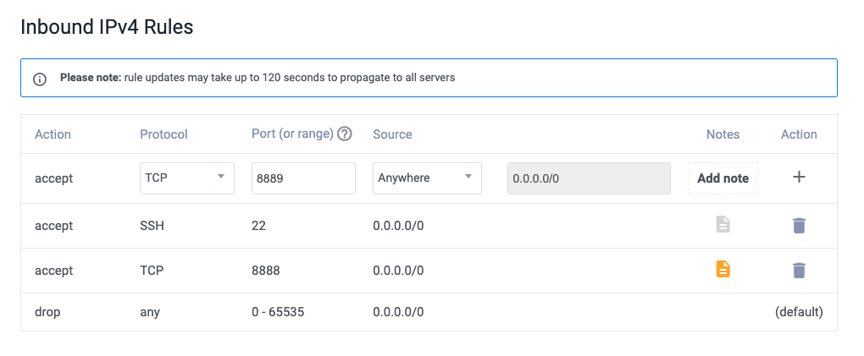Click the Protocol column header
Viewport: 864px width, 356px height.
pos(163,134)
